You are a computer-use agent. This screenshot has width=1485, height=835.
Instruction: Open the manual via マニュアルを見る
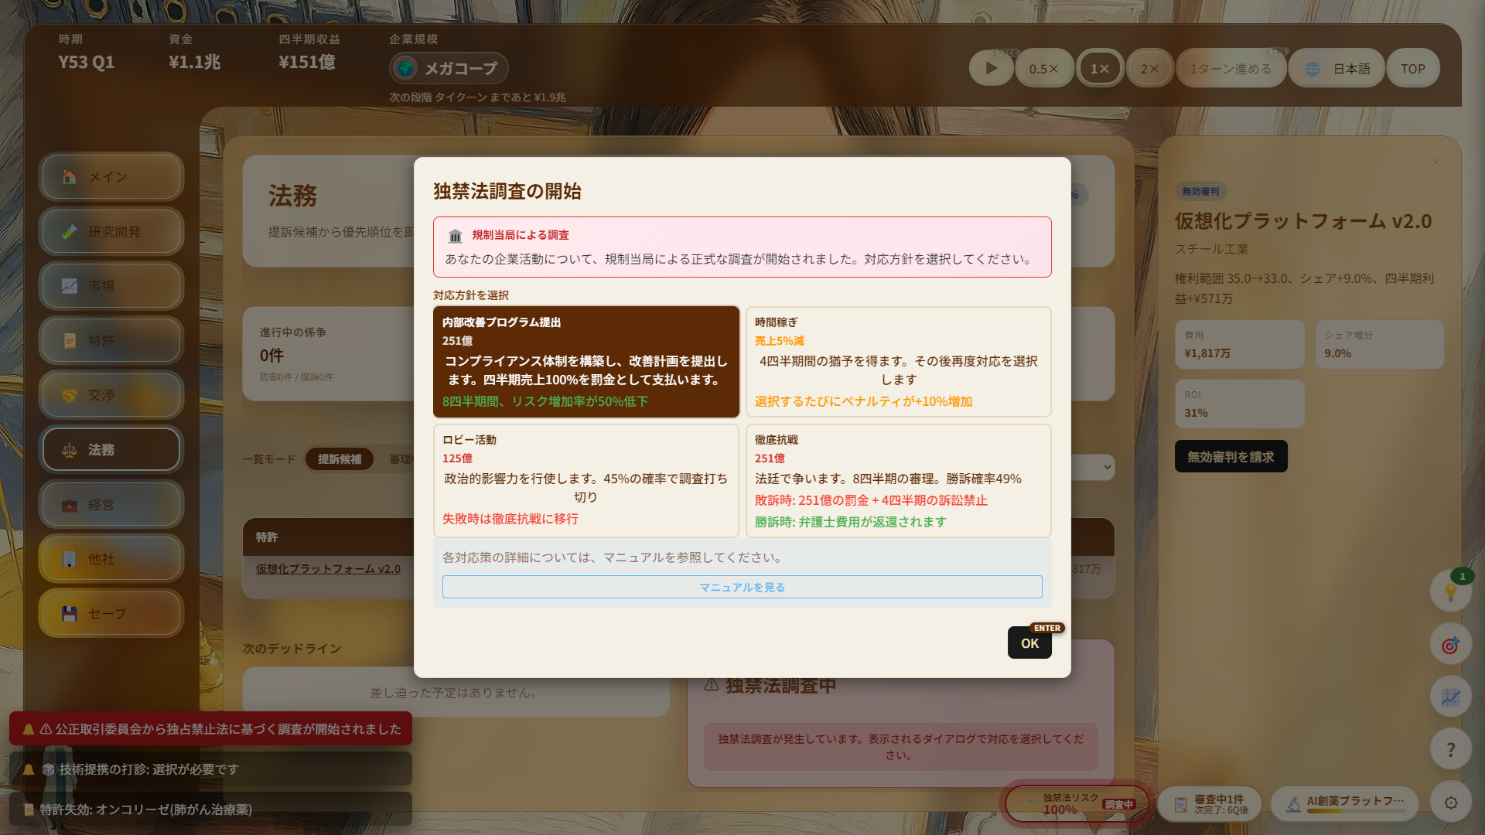(x=741, y=587)
